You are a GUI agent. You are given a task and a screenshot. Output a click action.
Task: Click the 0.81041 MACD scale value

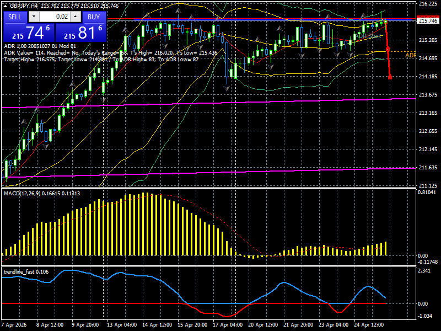pos(427,193)
